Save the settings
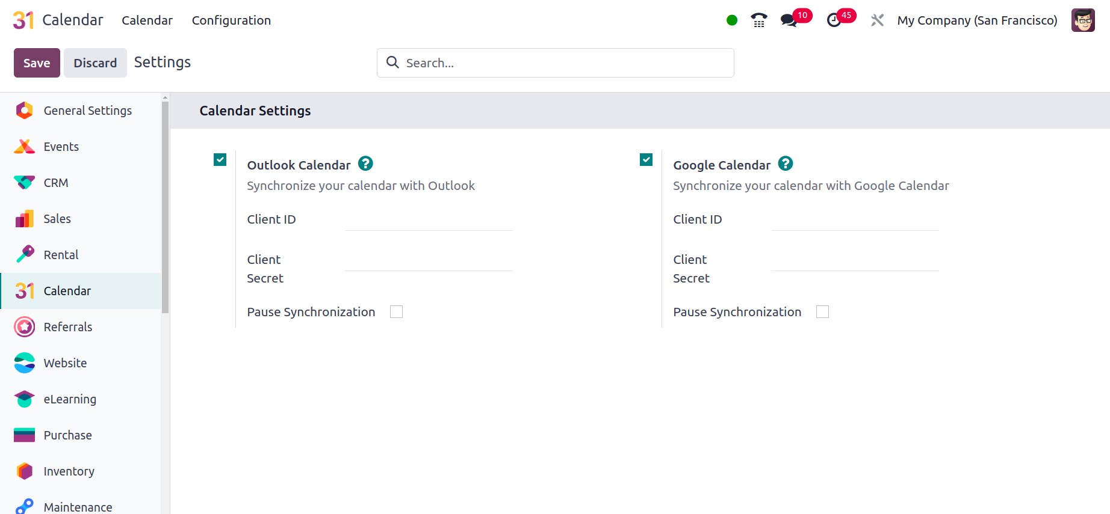 pos(37,63)
